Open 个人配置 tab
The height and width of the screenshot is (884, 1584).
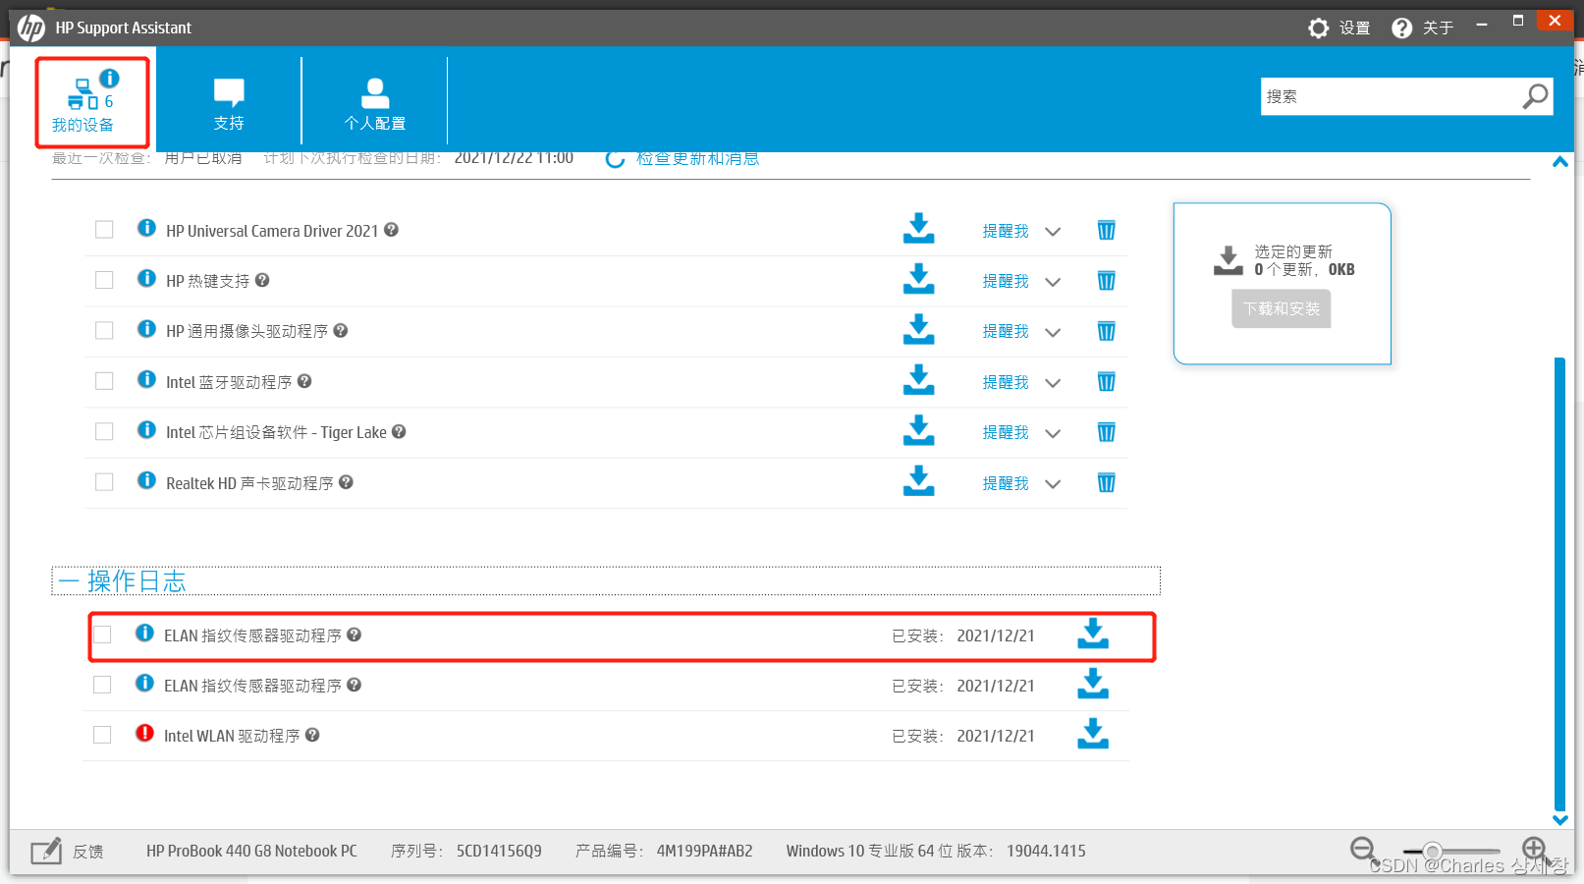tap(375, 103)
